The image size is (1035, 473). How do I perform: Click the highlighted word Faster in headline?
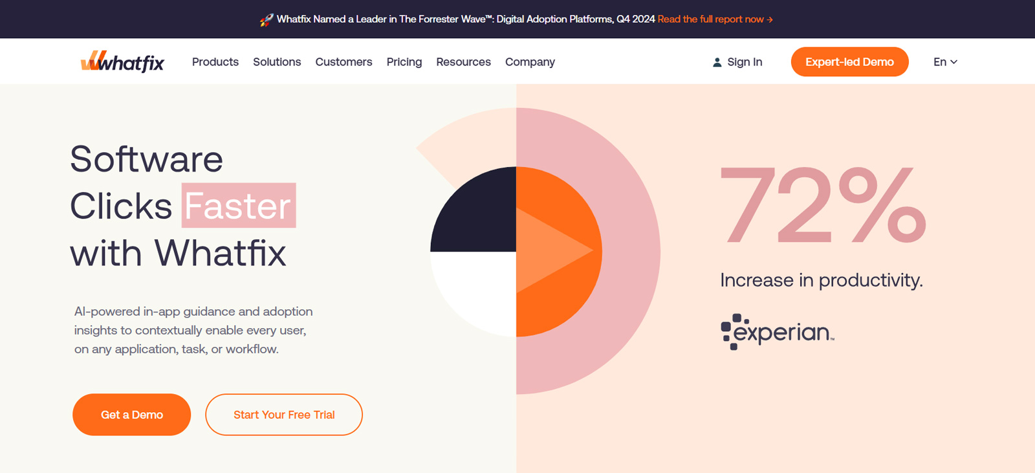[x=239, y=206]
